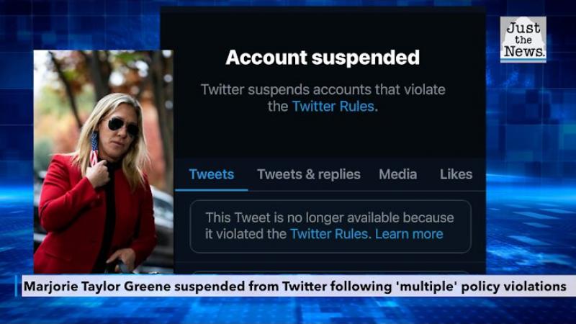Click the unavailable tweet notice box
The height and width of the screenshot is (324, 576).
[x=330, y=226]
